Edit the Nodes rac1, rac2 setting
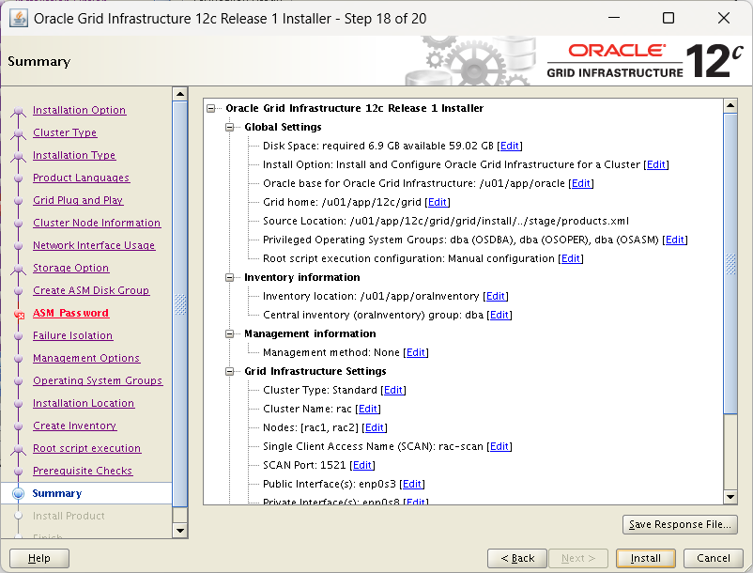This screenshot has height=573, width=753. point(375,427)
